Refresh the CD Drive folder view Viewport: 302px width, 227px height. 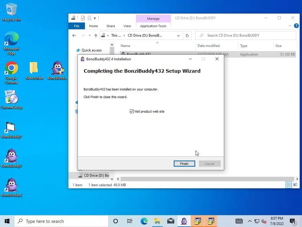coord(187,35)
